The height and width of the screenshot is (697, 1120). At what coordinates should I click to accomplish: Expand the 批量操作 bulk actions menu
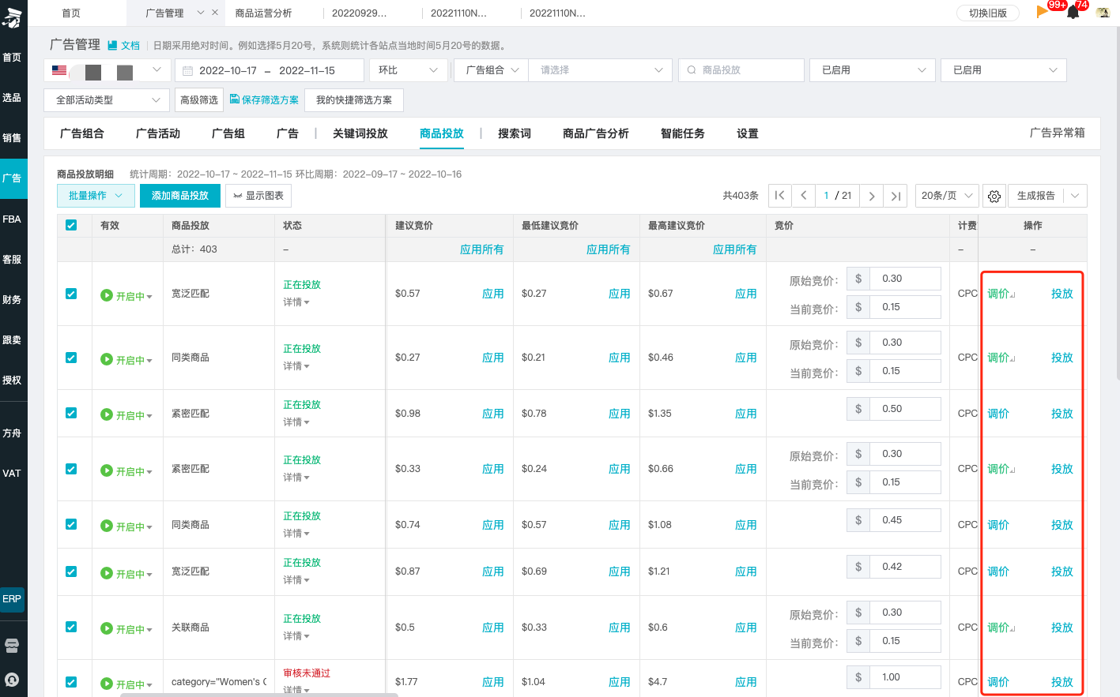click(96, 196)
